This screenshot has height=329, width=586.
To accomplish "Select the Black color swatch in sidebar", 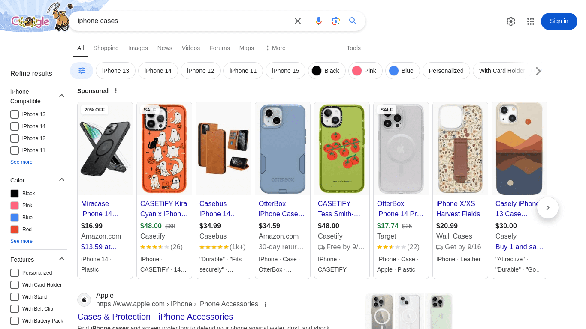I will (15, 194).
